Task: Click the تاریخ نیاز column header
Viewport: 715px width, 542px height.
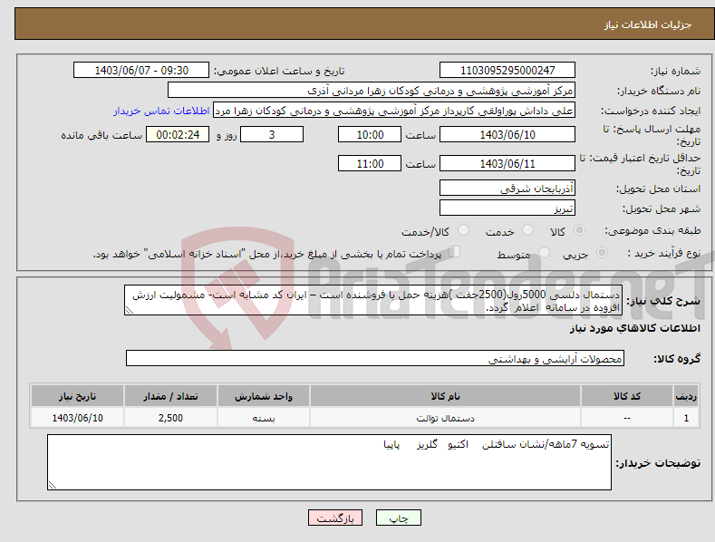Action: [x=77, y=396]
